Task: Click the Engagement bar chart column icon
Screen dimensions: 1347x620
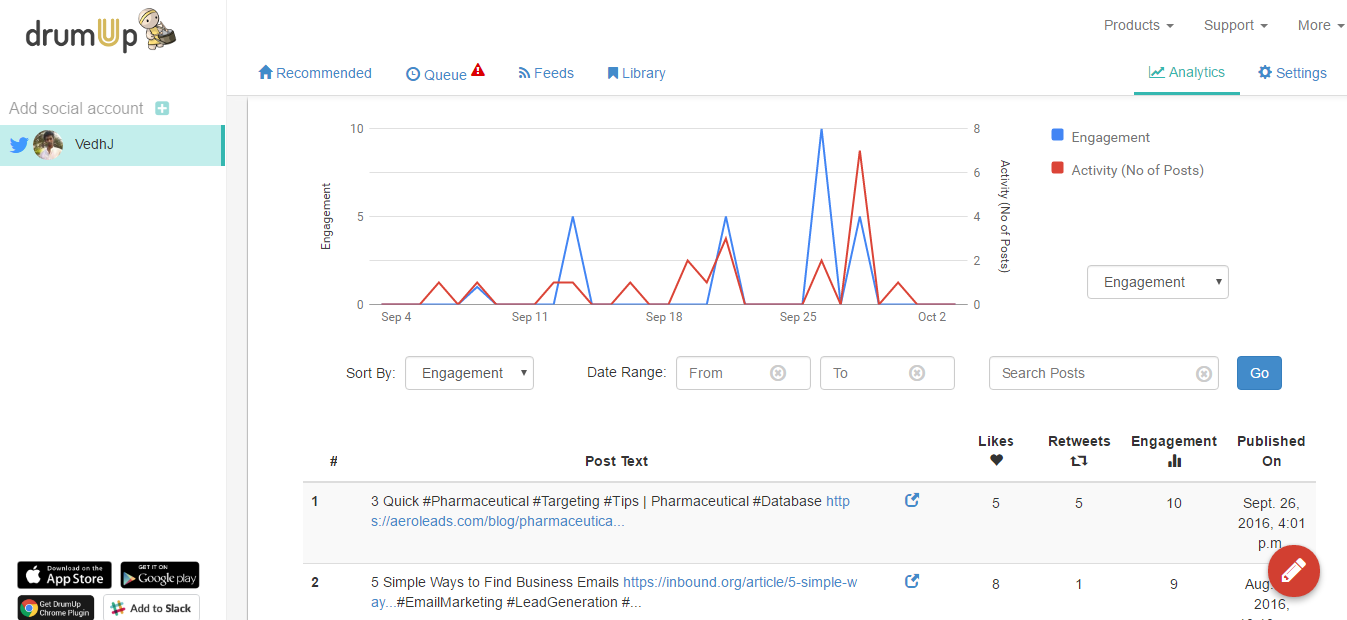Action: tap(1174, 461)
